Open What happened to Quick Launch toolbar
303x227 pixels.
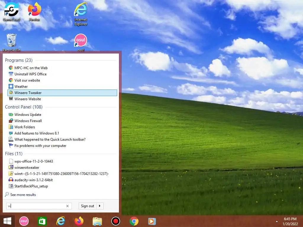pos(62,140)
